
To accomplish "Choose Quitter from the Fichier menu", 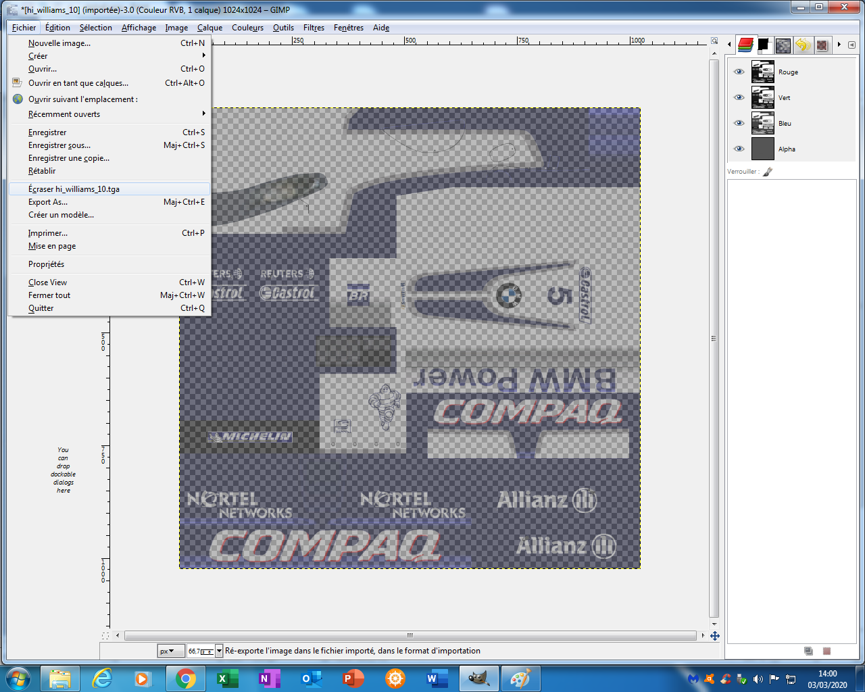I will [x=109, y=307].
